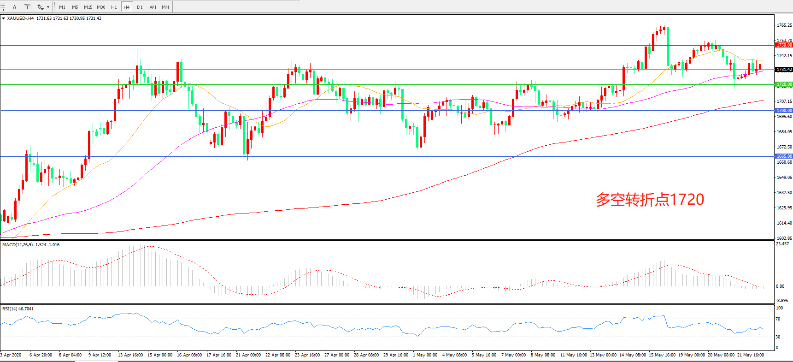Image resolution: width=793 pixels, height=362 pixels.
Task: Change chart to W1 weekly timeframe
Action: (x=153, y=7)
